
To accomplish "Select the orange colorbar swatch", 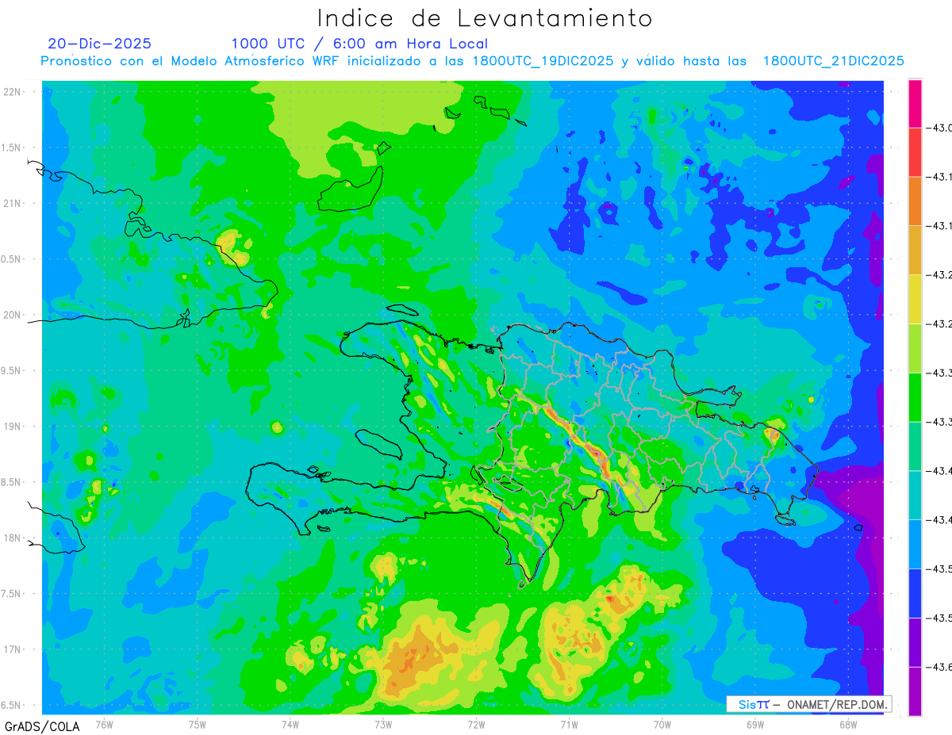I will click(x=915, y=201).
